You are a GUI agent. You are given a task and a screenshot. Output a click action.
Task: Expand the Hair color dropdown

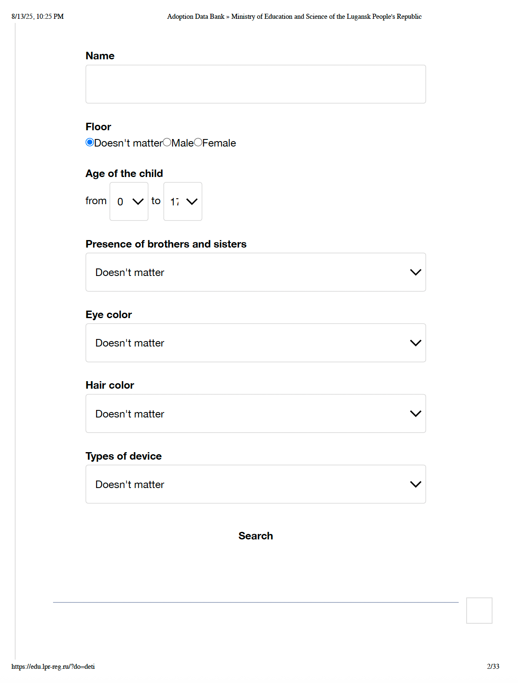pyautogui.click(x=255, y=413)
